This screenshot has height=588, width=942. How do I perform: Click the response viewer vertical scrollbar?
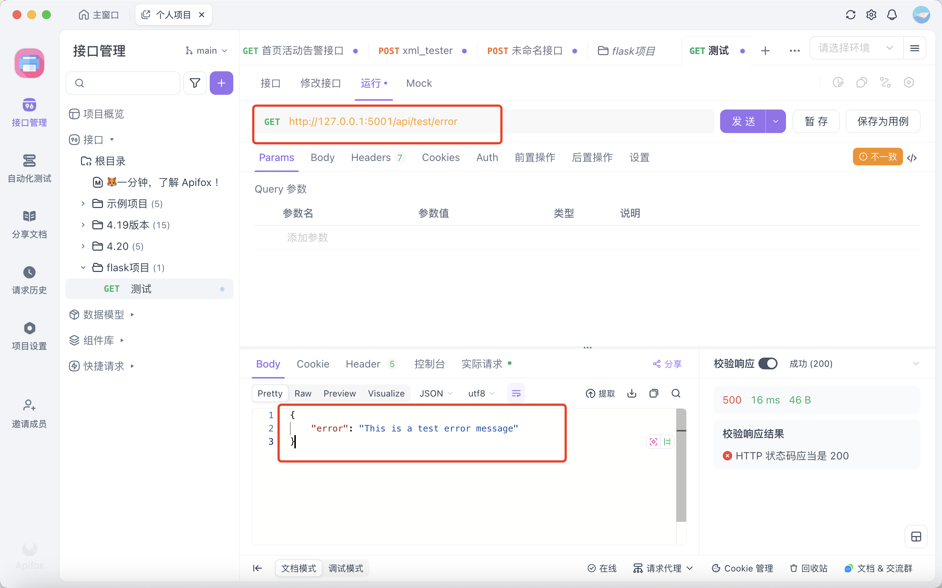(681, 467)
